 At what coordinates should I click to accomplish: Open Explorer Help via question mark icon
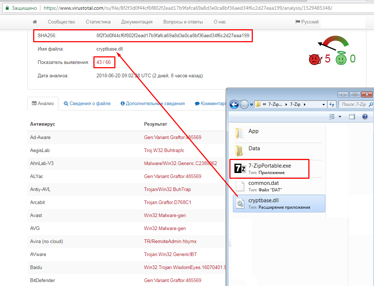click(x=365, y=116)
